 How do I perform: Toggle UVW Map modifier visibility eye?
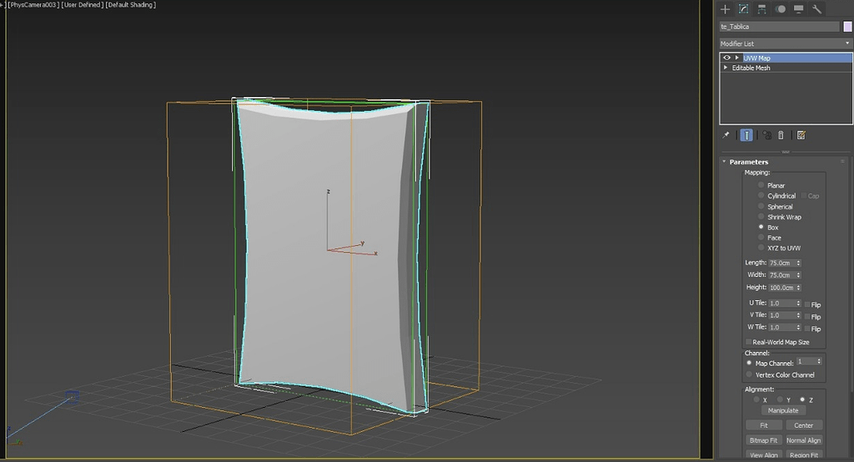click(726, 58)
